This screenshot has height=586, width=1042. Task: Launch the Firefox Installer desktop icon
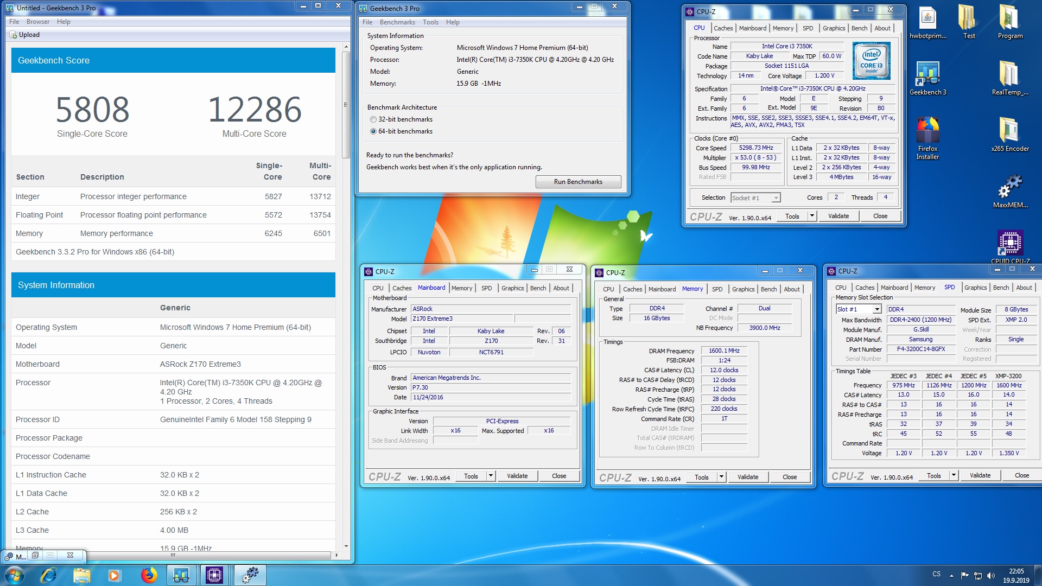pos(927,138)
